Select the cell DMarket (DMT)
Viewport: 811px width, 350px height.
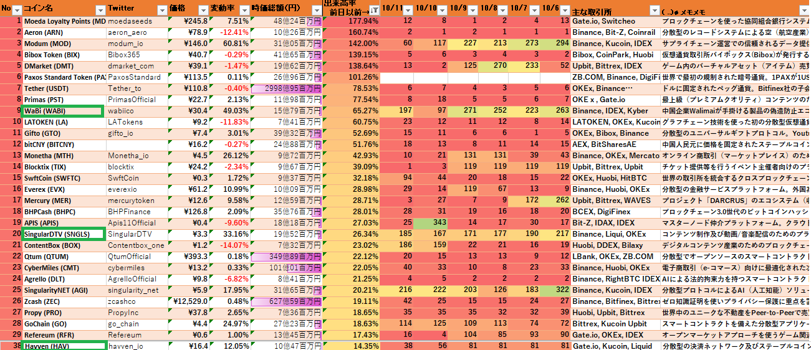64,66
